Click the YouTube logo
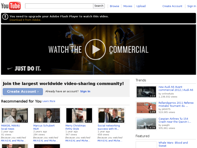The image size is (197, 148). pos(11,6)
